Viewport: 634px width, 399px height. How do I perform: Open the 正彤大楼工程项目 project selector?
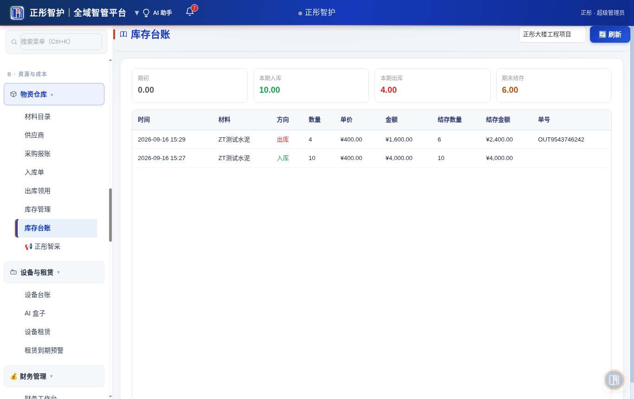pyautogui.click(x=552, y=34)
